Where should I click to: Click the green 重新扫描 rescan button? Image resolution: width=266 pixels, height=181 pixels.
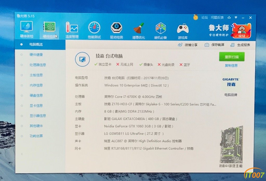tap(232, 57)
